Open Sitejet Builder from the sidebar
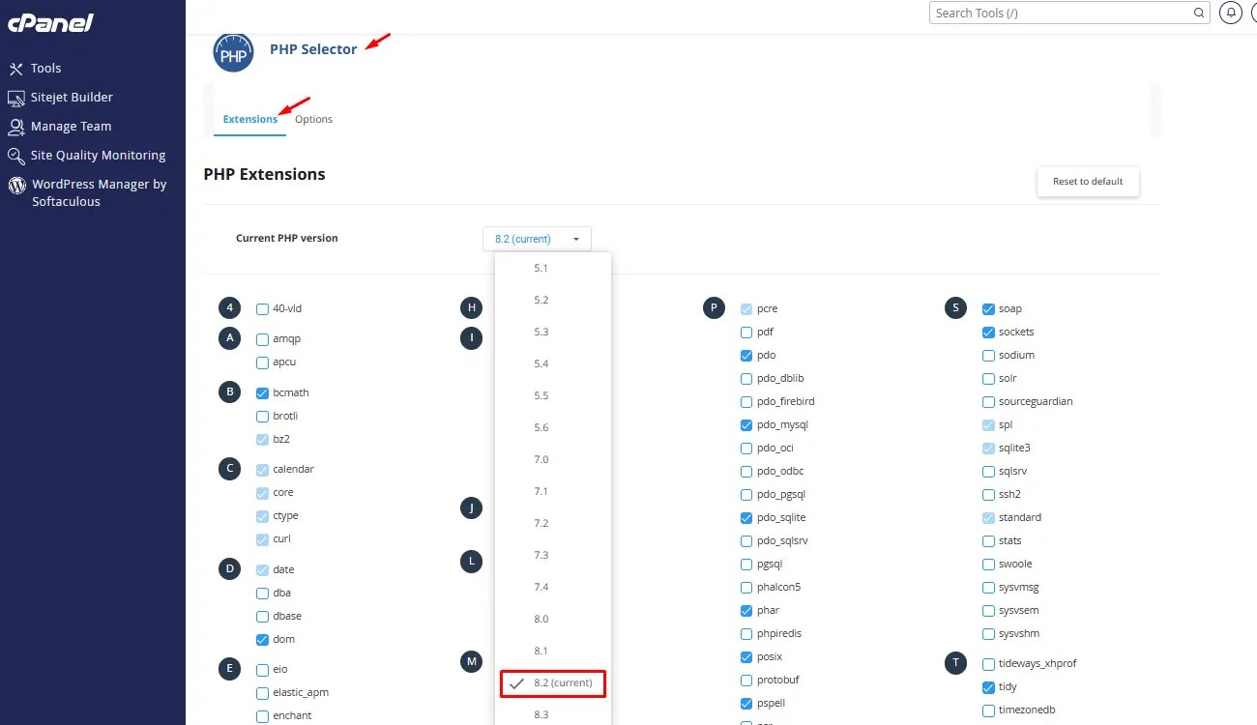Viewport: 1257px width, 725px height. tap(60, 98)
